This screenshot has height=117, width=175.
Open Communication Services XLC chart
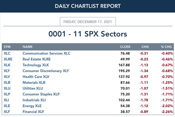(x=46, y=53)
